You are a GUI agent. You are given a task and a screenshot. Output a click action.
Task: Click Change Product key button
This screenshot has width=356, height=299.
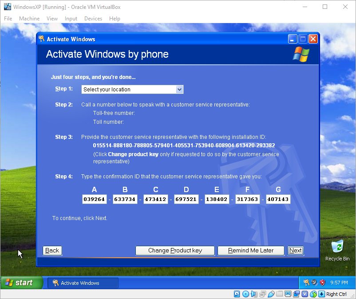tap(175, 251)
